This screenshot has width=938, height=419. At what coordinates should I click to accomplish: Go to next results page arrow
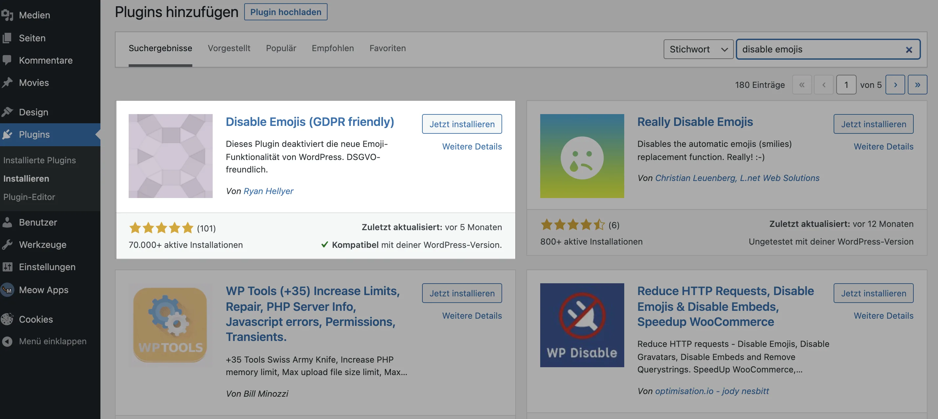[895, 85]
